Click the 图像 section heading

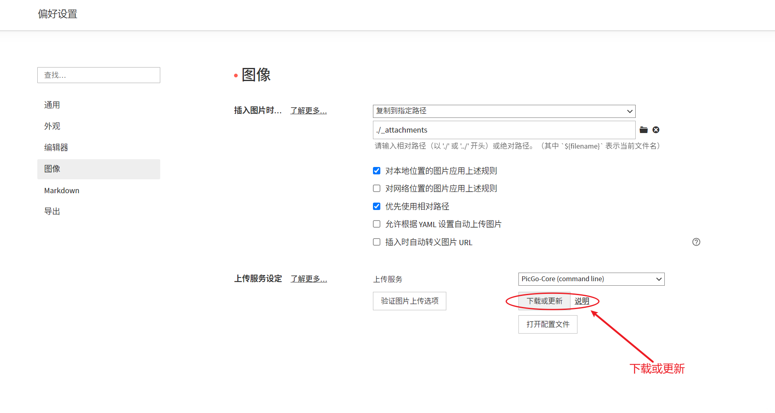pos(256,75)
